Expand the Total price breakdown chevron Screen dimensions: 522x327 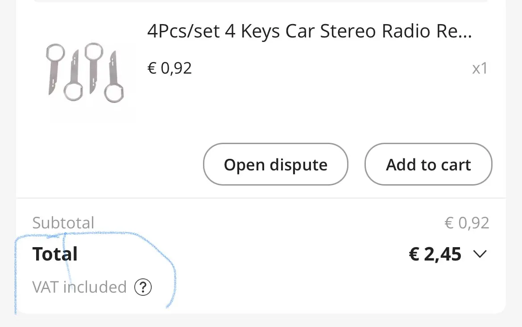(x=480, y=254)
